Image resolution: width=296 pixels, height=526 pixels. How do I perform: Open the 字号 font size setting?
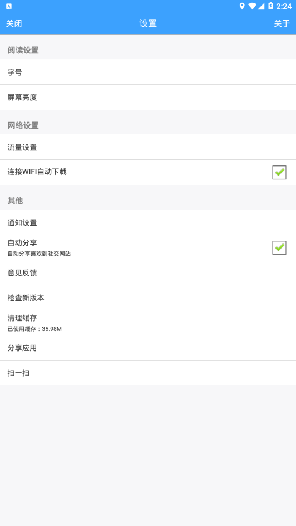148,72
